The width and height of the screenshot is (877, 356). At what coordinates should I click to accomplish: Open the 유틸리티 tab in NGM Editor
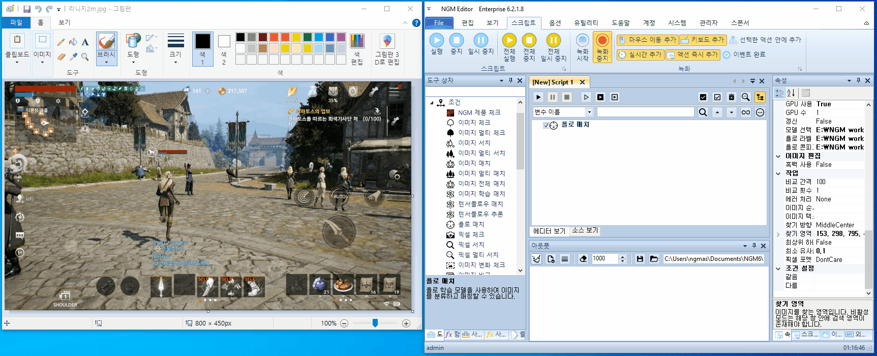(586, 23)
